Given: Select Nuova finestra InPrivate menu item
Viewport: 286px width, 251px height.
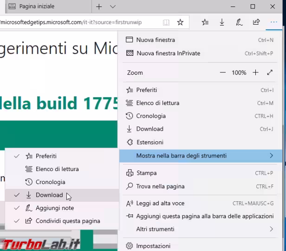Looking at the screenshot, I should pyautogui.click(x=168, y=53).
